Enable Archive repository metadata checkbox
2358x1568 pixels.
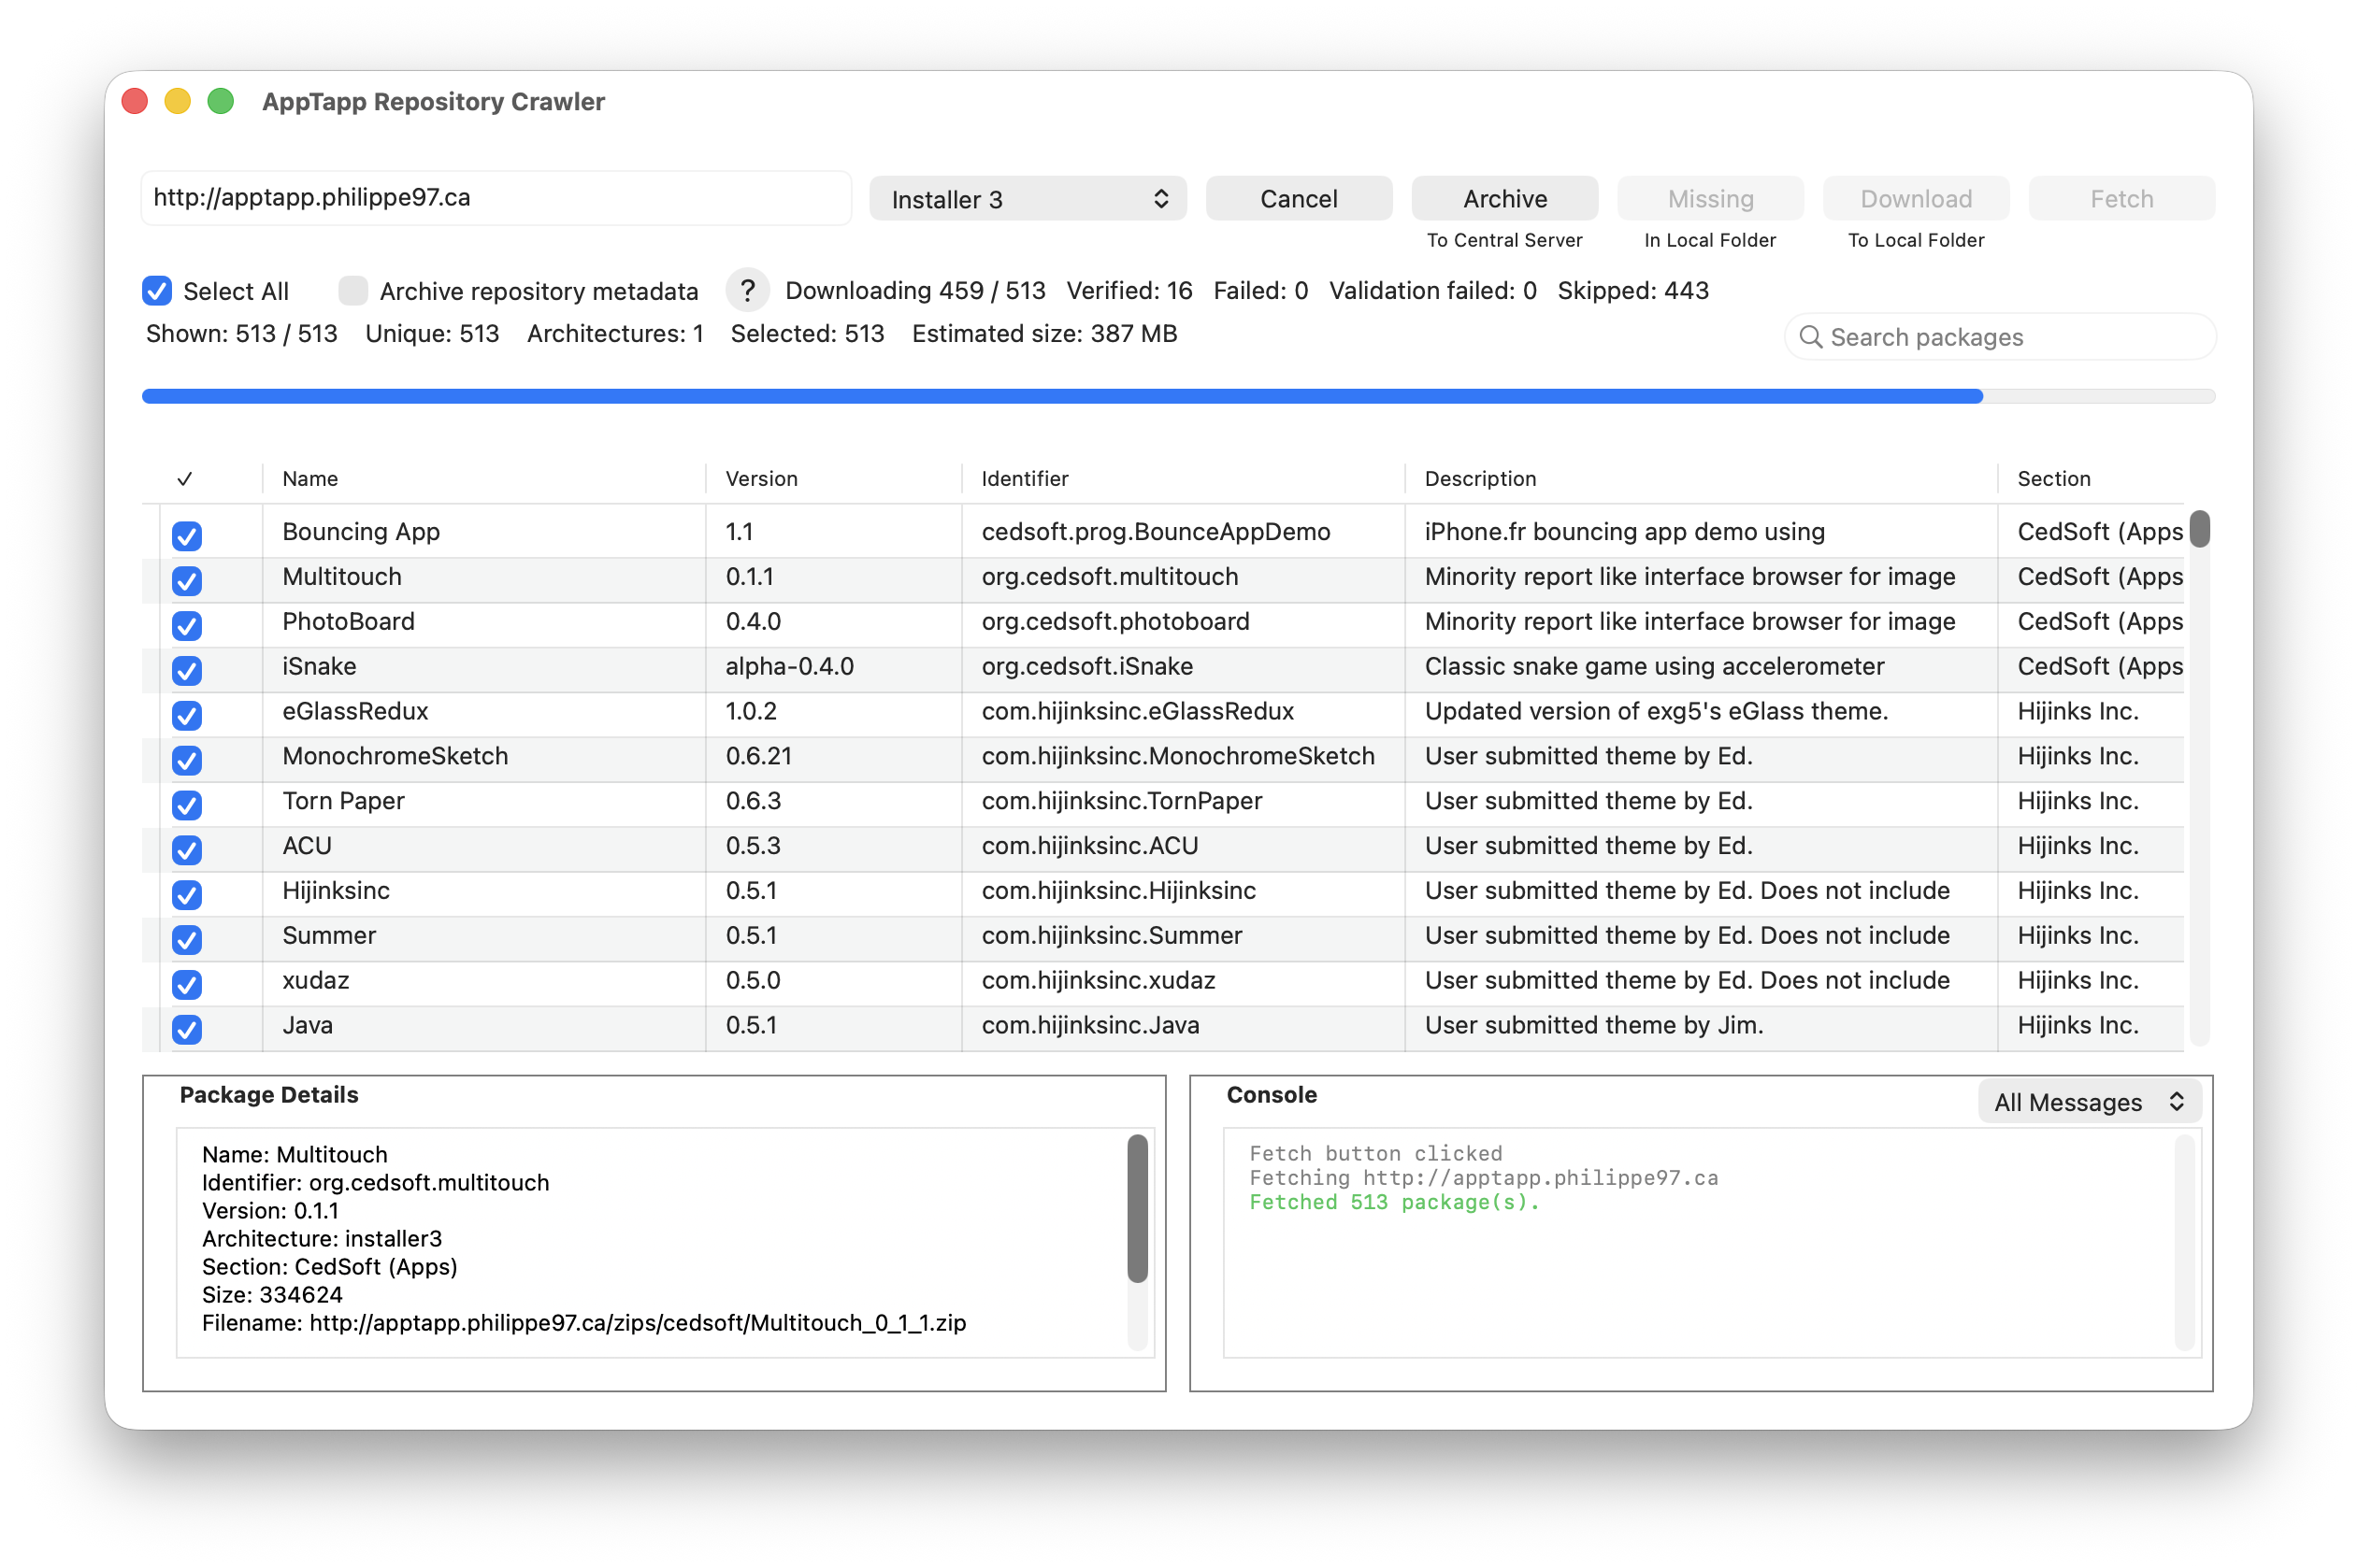pyautogui.click(x=352, y=291)
